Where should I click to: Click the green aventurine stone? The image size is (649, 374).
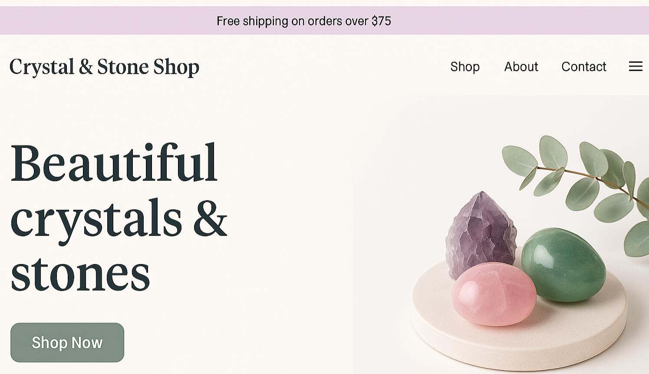pos(563,264)
